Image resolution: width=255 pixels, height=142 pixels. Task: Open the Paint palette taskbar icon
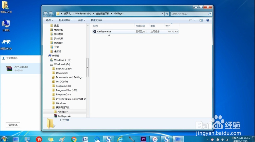[62, 139]
